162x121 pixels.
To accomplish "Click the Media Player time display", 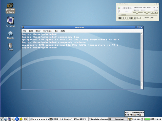I will (x=127, y=8).
